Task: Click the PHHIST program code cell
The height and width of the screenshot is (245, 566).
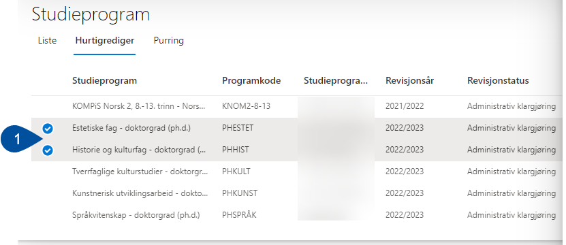Action: pos(236,150)
